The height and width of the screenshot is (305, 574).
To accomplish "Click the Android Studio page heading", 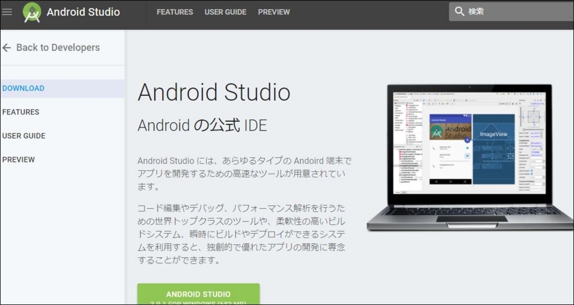I will pos(214,92).
